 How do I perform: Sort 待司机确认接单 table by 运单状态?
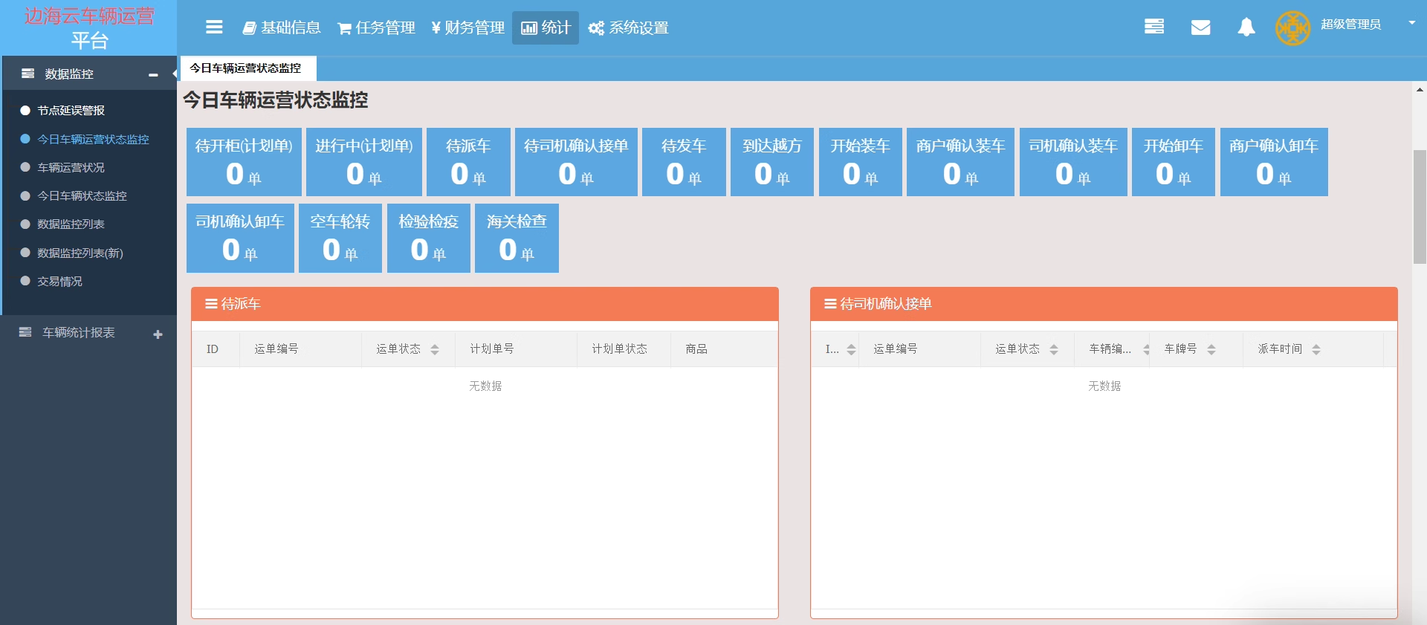pos(1054,349)
